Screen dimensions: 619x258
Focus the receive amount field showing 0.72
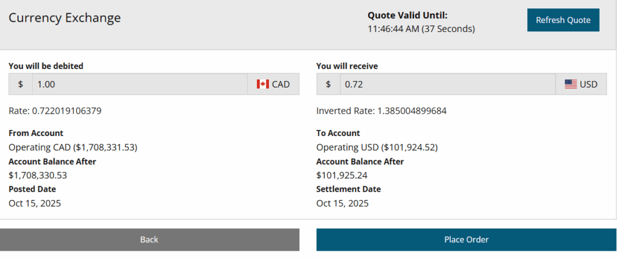(447, 84)
